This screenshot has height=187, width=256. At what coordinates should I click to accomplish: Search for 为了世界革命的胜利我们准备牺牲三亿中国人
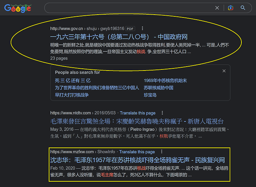(97, 88)
